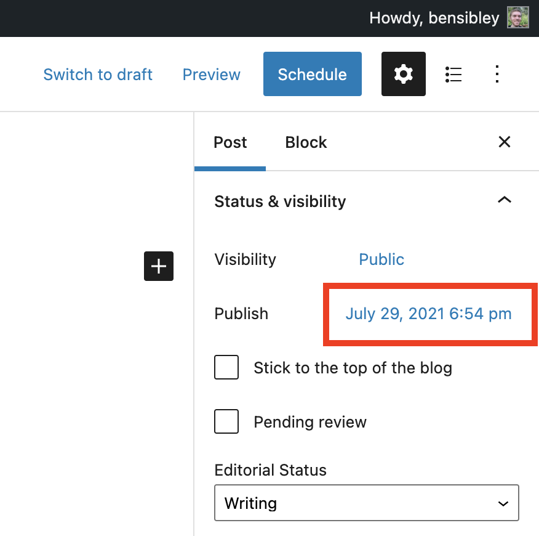Open the settings gear panel
The image size is (539, 536).
click(403, 74)
